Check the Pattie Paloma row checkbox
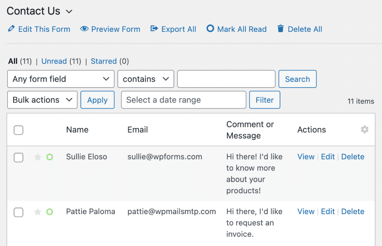Image resolution: width=382 pixels, height=246 pixels. [x=18, y=212]
